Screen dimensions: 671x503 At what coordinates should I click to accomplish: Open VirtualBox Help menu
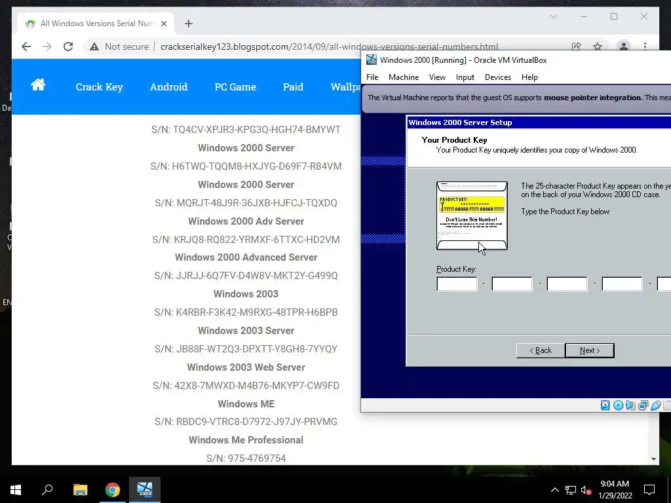point(529,77)
